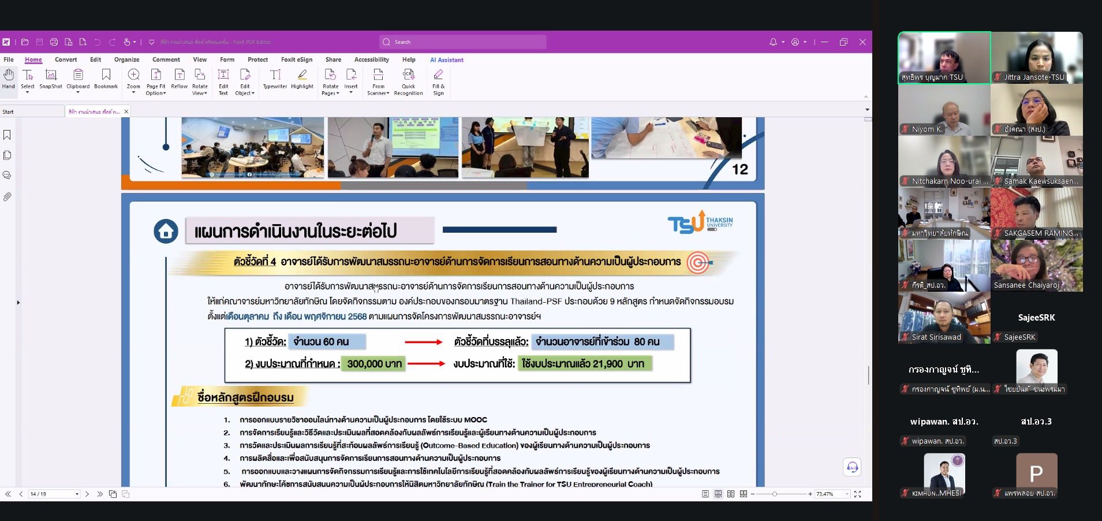This screenshot has height=521, width=1102.
Task: Open the attachments panel paperclip icon
Action: pos(8,197)
